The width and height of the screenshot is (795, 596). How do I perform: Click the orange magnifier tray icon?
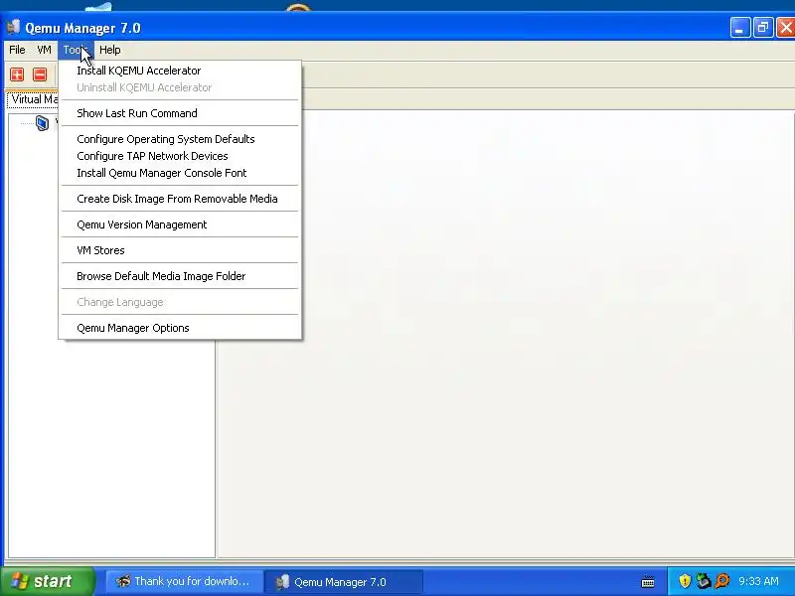pyautogui.click(x=722, y=581)
